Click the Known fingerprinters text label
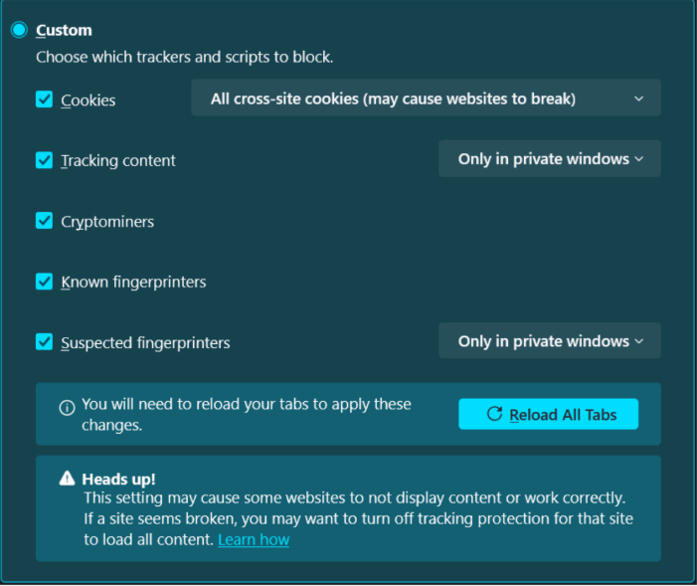 [133, 283]
